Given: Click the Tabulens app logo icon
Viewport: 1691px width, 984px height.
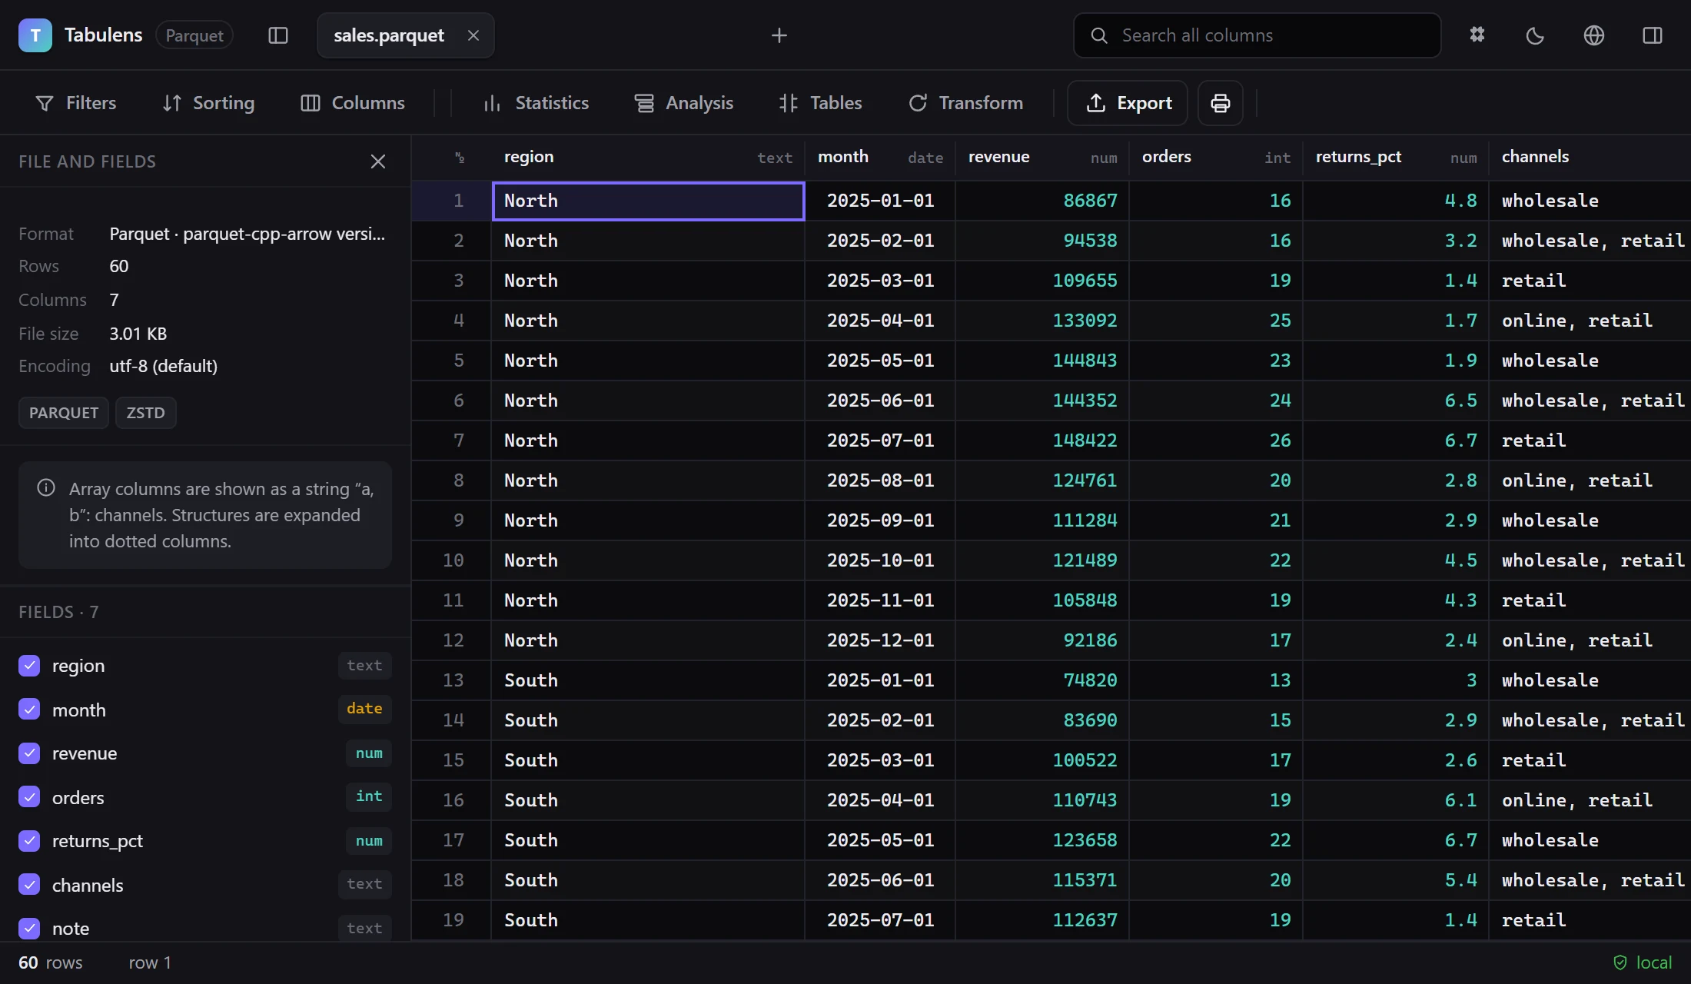Looking at the screenshot, I should (35, 35).
